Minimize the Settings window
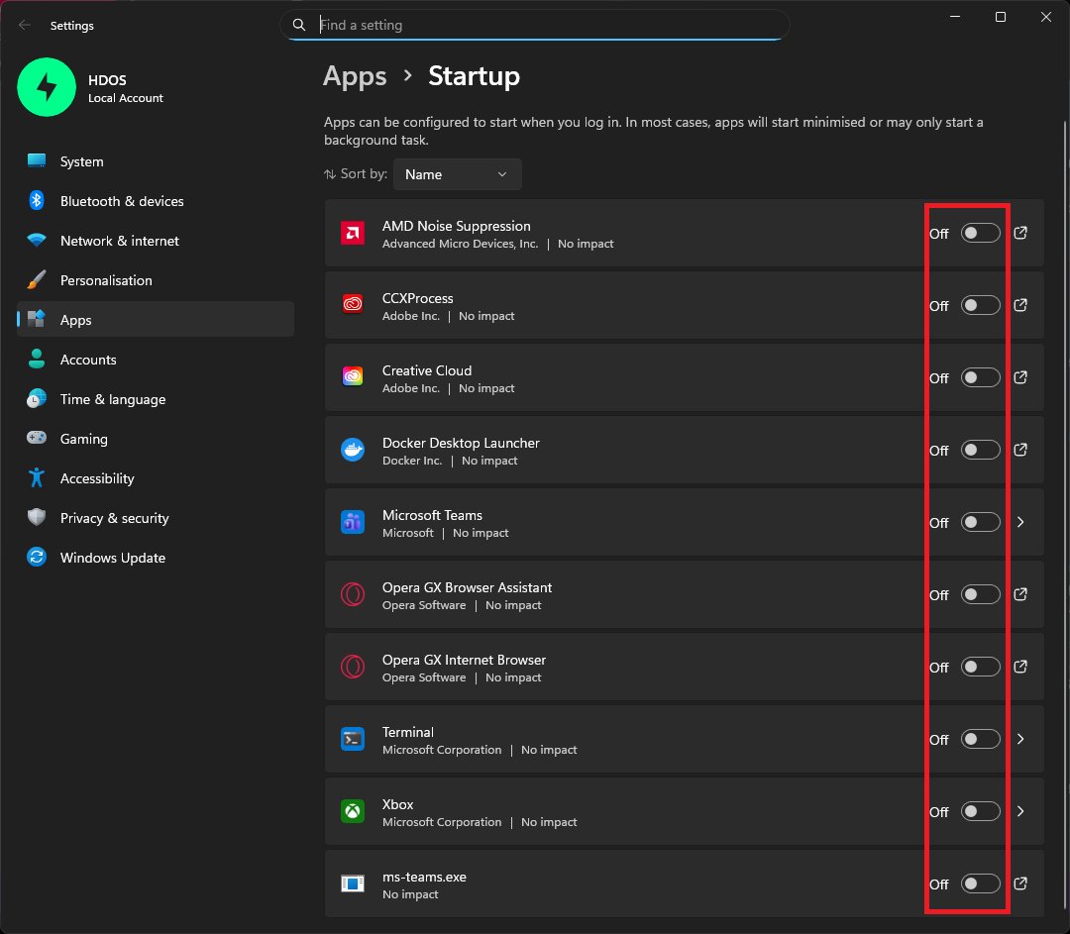 click(955, 17)
